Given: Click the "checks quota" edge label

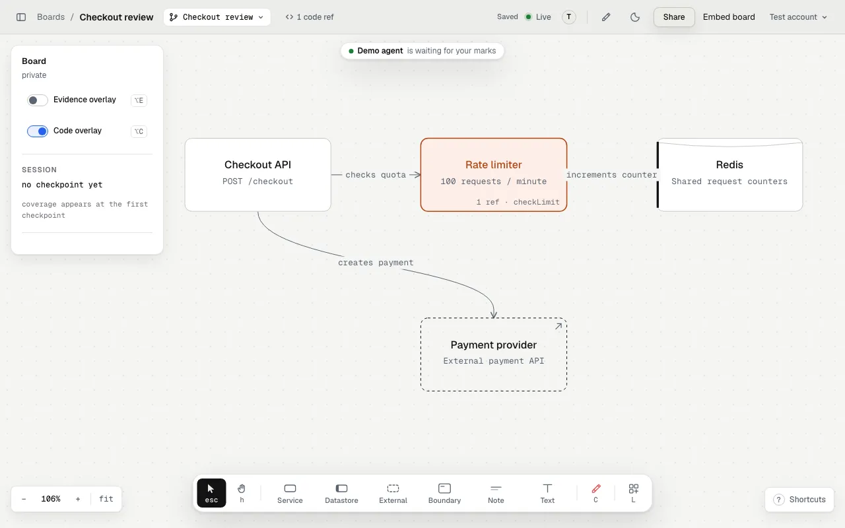Looking at the screenshot, I should click(376, 175).
